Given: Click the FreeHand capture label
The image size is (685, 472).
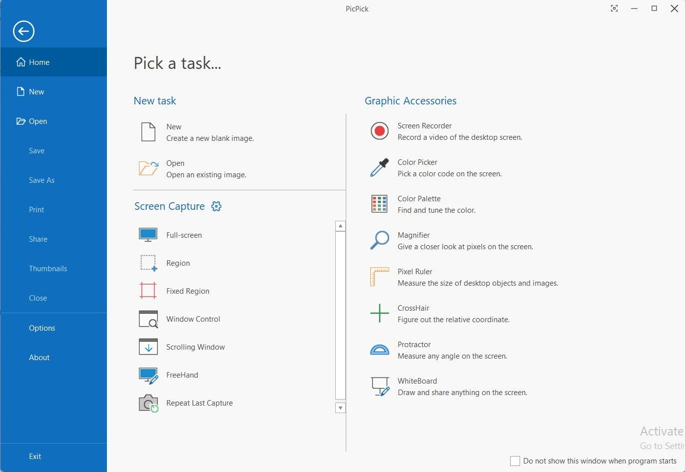Looking at the screenshot, I should [182, 375].
